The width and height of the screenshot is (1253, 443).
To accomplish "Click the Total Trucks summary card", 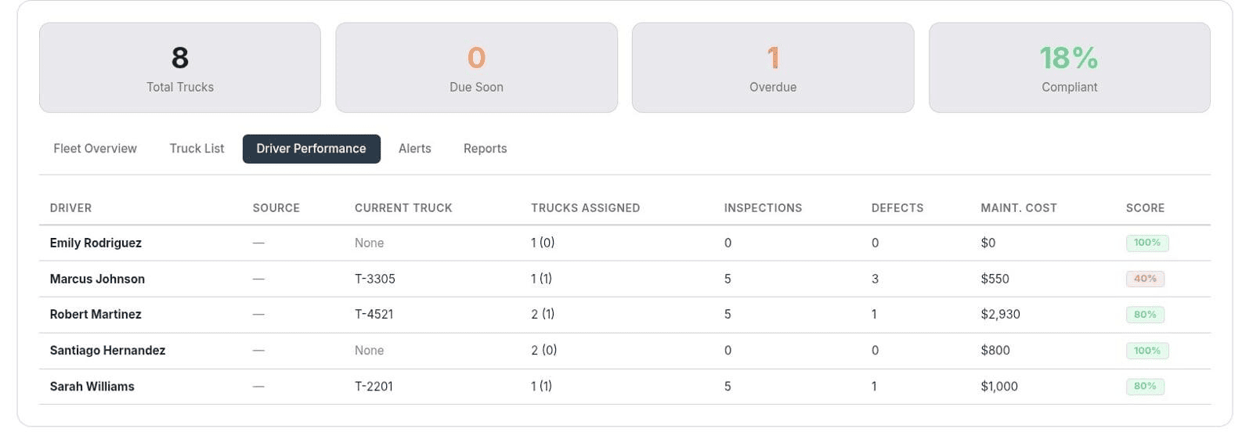I will [180, 67].
